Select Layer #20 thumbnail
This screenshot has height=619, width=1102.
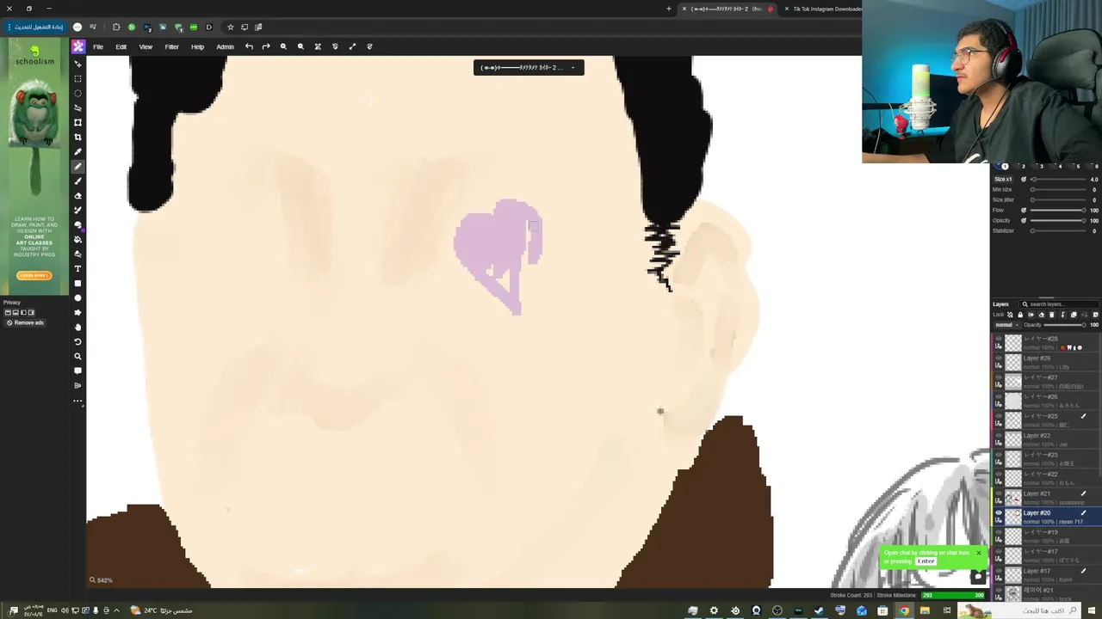tap(1013, 517)
